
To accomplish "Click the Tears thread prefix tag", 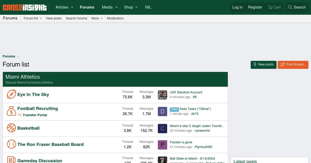I will tap(174, 109).
